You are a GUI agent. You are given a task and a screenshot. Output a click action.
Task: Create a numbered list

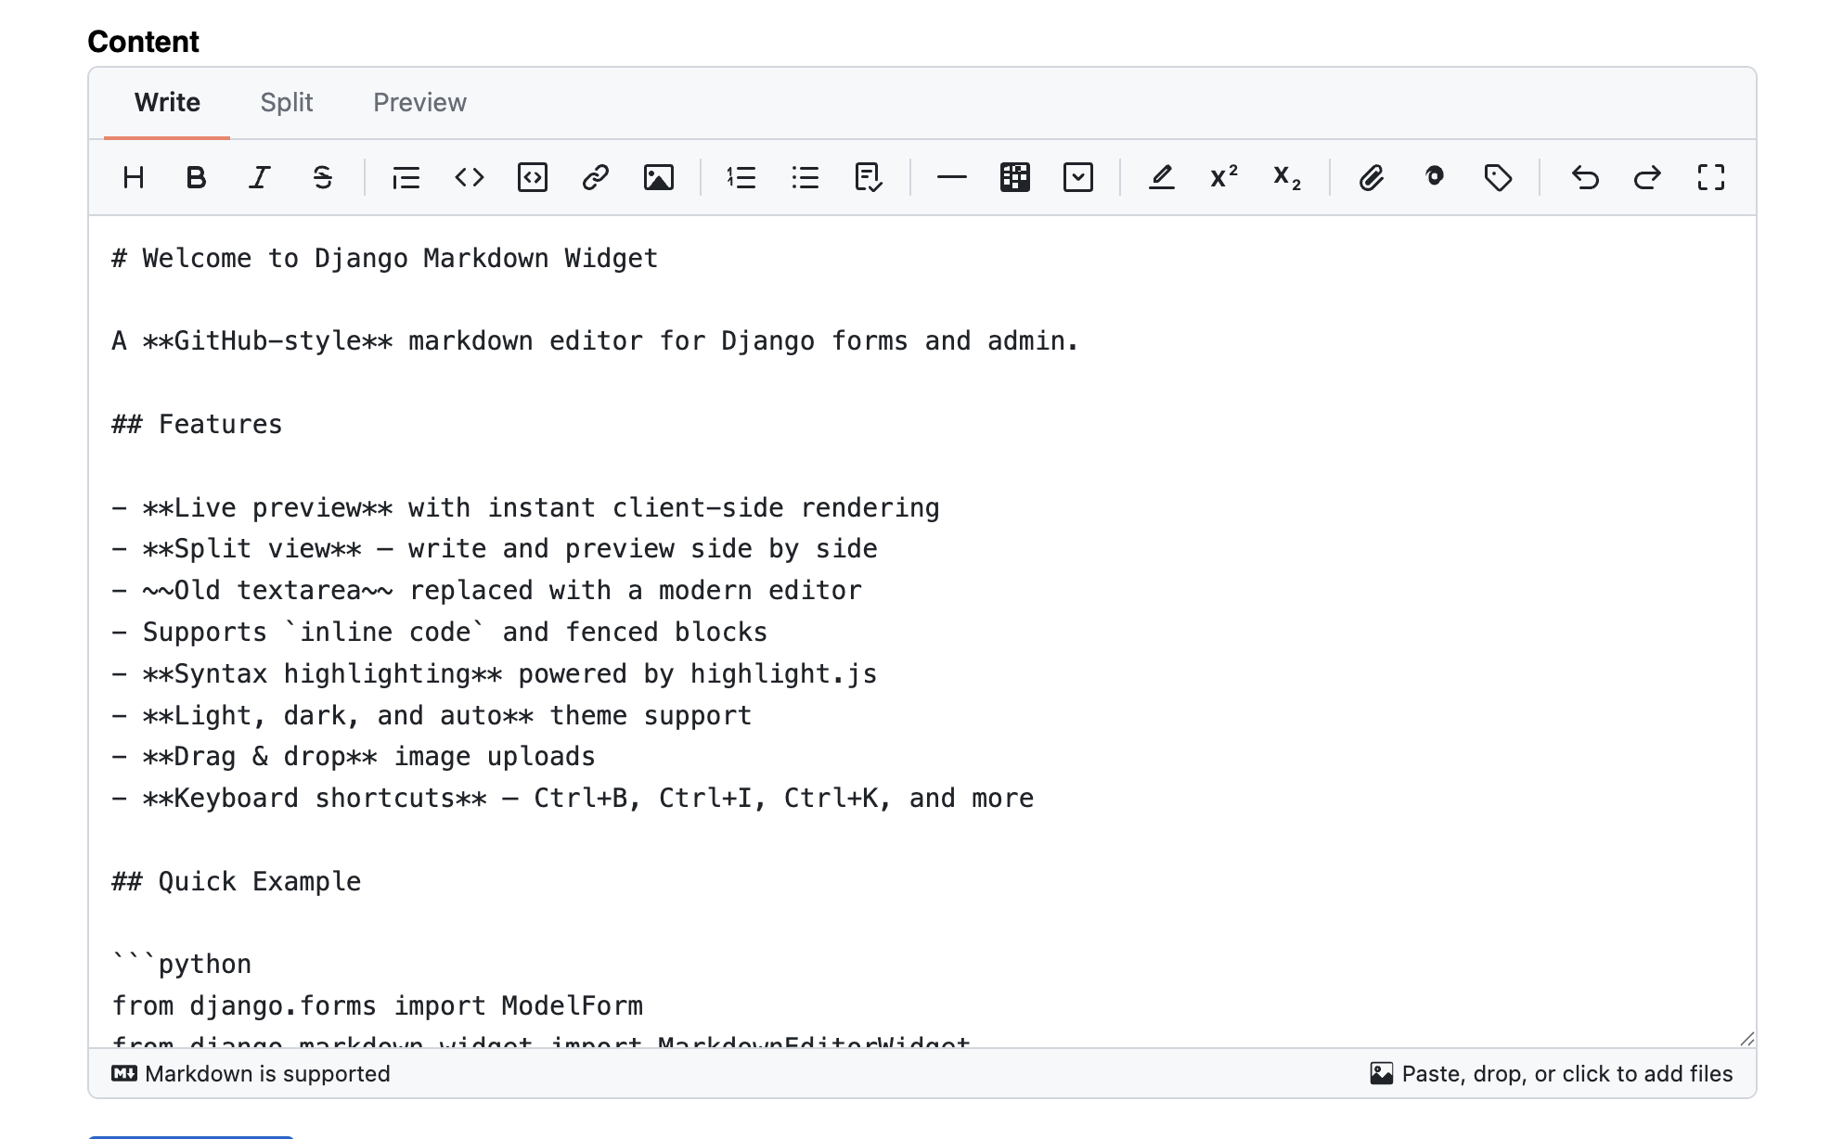pos(741,177)
